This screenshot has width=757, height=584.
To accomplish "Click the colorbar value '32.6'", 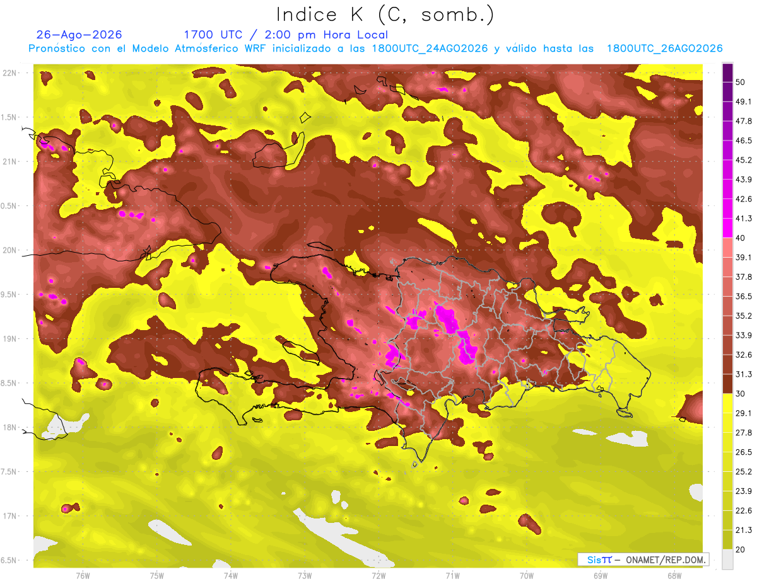I will tap(744, 355).
